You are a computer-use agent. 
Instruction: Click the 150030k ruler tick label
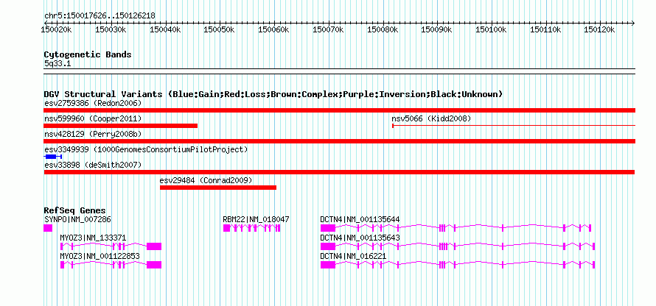111,29
